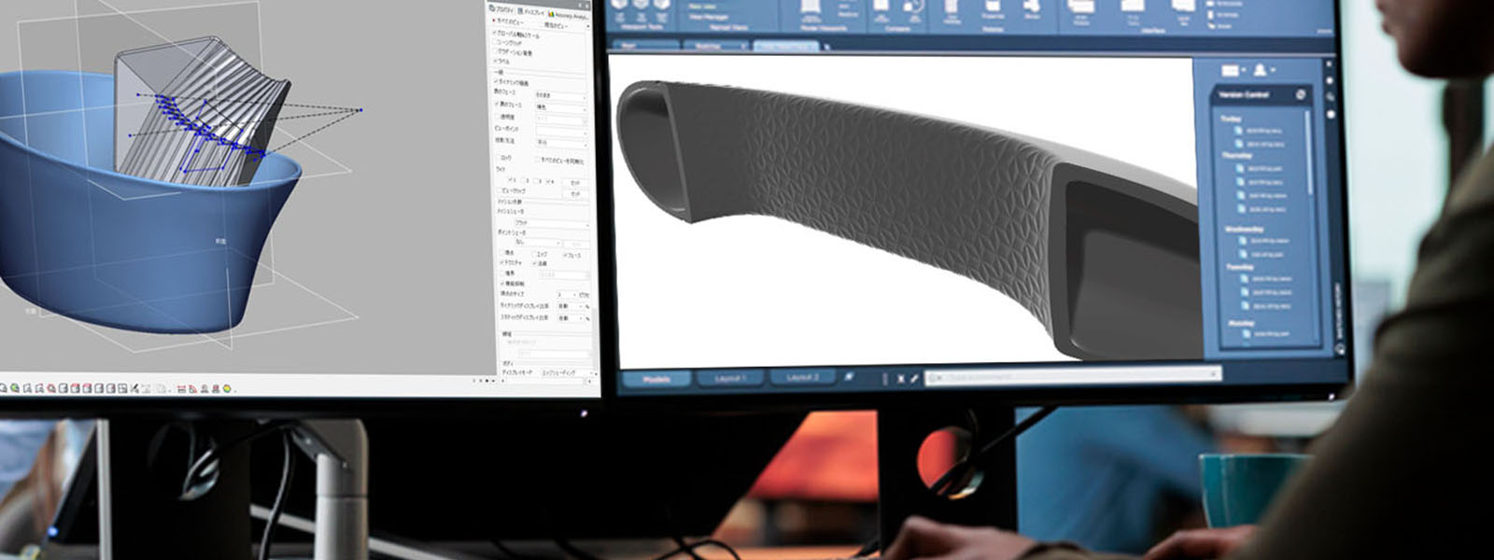The width and height of the screenshot is (1494, 560).
Task: Open the 裏のフェース dropdown
Action: [x=560, y=106]
